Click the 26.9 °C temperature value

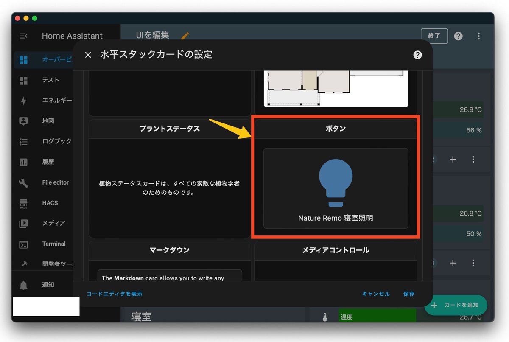(471, 110)
